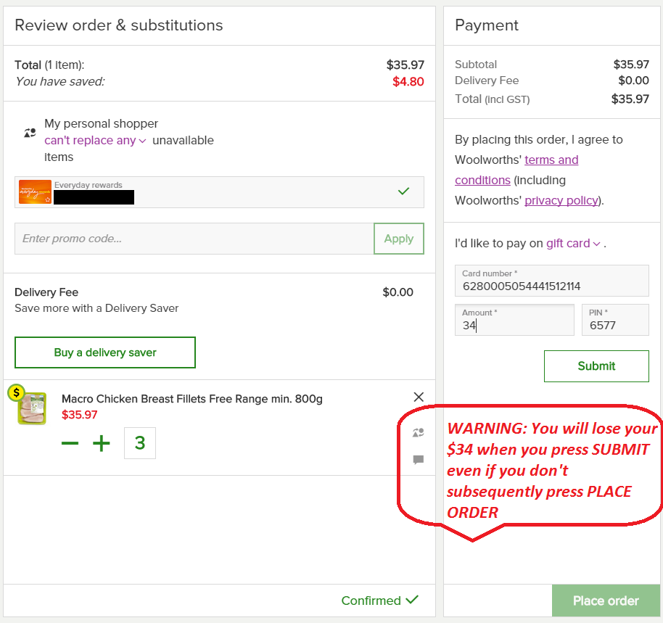Viewport: 663px width, 623px height.
Task: Click the yellow dollar special badge
Action: 16,393
